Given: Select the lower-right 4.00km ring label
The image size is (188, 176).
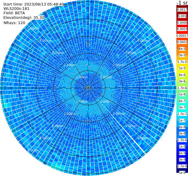Looking at the screenshot, I should click(x=143, y=138).
